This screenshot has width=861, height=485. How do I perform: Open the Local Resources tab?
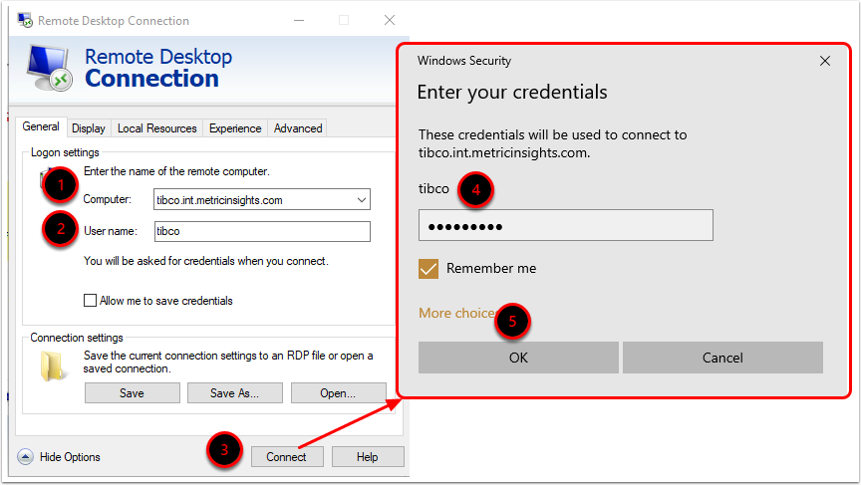157,128
